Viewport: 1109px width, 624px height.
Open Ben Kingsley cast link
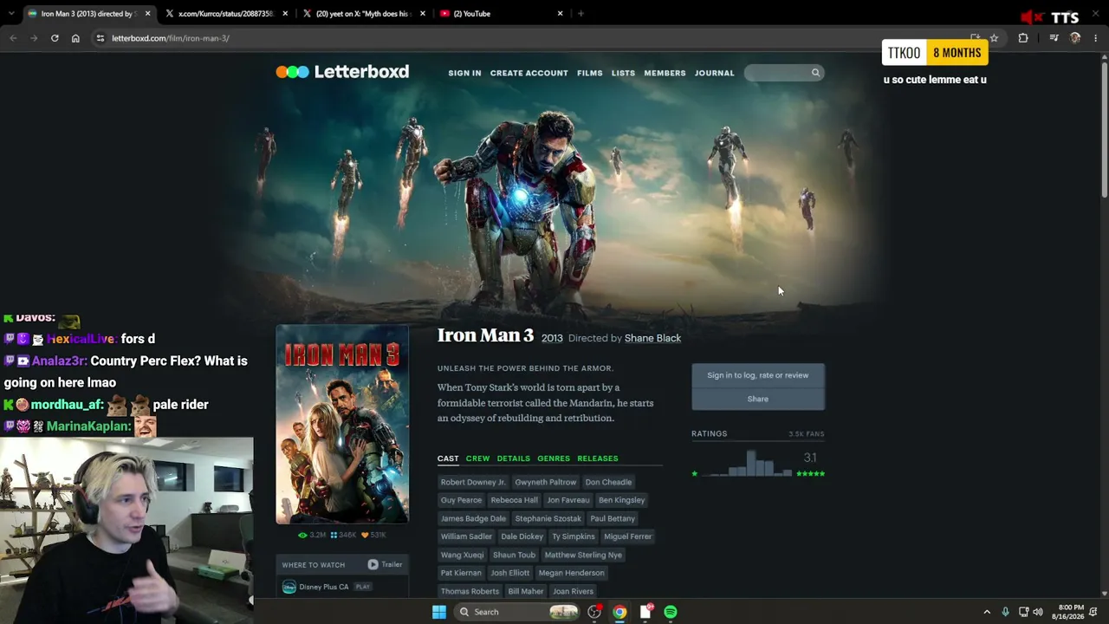(622, 500)
